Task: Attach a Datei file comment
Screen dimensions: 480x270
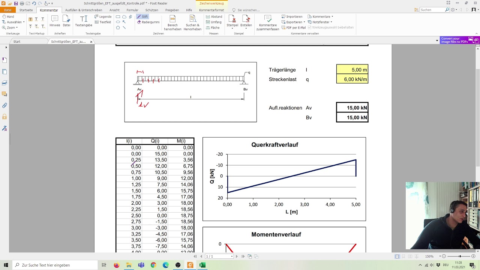Action: point(66,21)
